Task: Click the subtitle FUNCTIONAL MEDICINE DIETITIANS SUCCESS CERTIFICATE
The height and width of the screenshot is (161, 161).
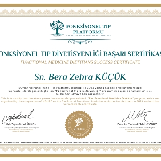Action: point(80,62)
